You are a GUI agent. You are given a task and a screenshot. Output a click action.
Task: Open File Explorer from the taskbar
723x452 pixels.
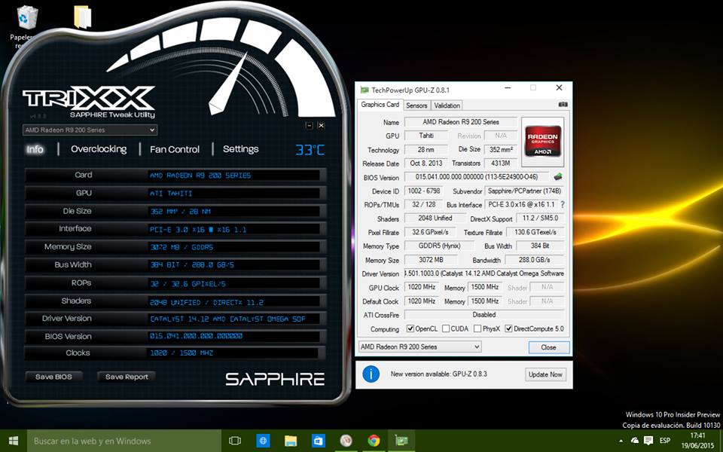[291, 441]
